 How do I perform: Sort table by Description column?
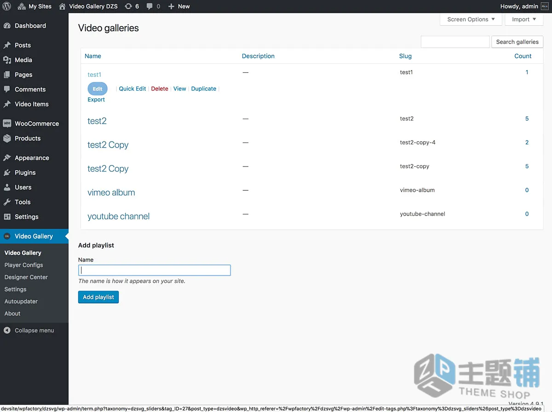point(258,56)
